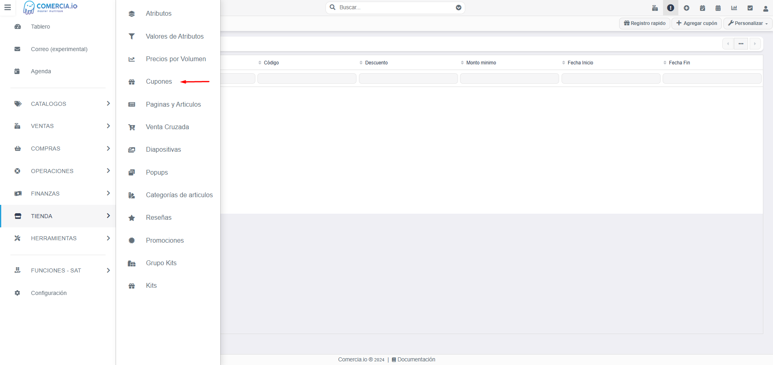Open the Personalizar dropdown
The height and width of the screenshot is (365, 773).
pyautogui.click(x=748, y=23)
